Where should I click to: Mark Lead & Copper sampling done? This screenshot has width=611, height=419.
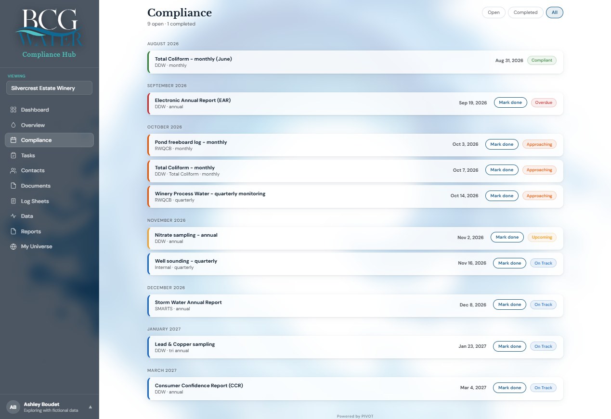coord(509,346)
